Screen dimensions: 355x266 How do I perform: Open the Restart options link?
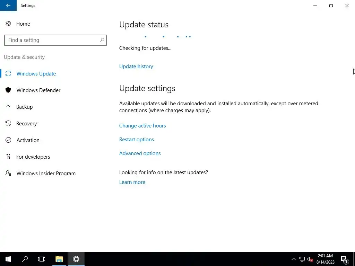137,139
